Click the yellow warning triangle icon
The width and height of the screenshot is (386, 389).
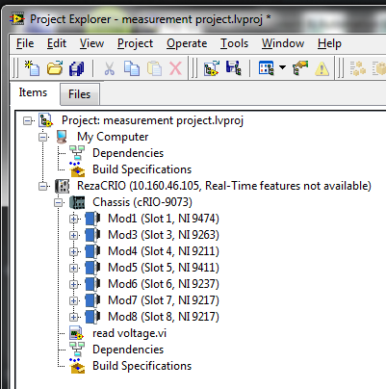click(x=322, y=68)
